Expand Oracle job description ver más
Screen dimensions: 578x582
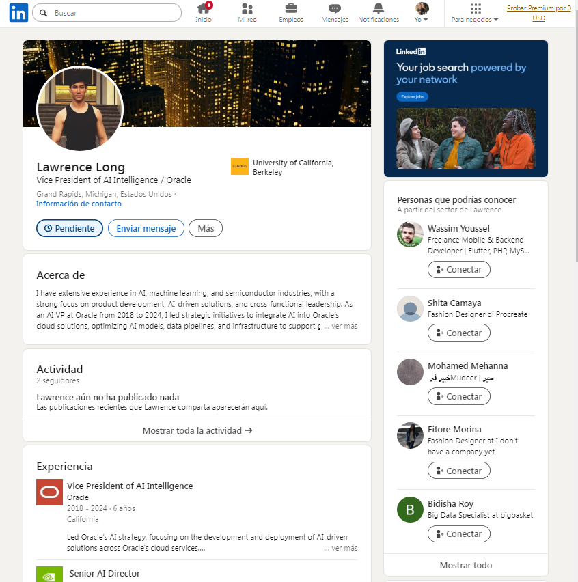(x=341, y=548)
